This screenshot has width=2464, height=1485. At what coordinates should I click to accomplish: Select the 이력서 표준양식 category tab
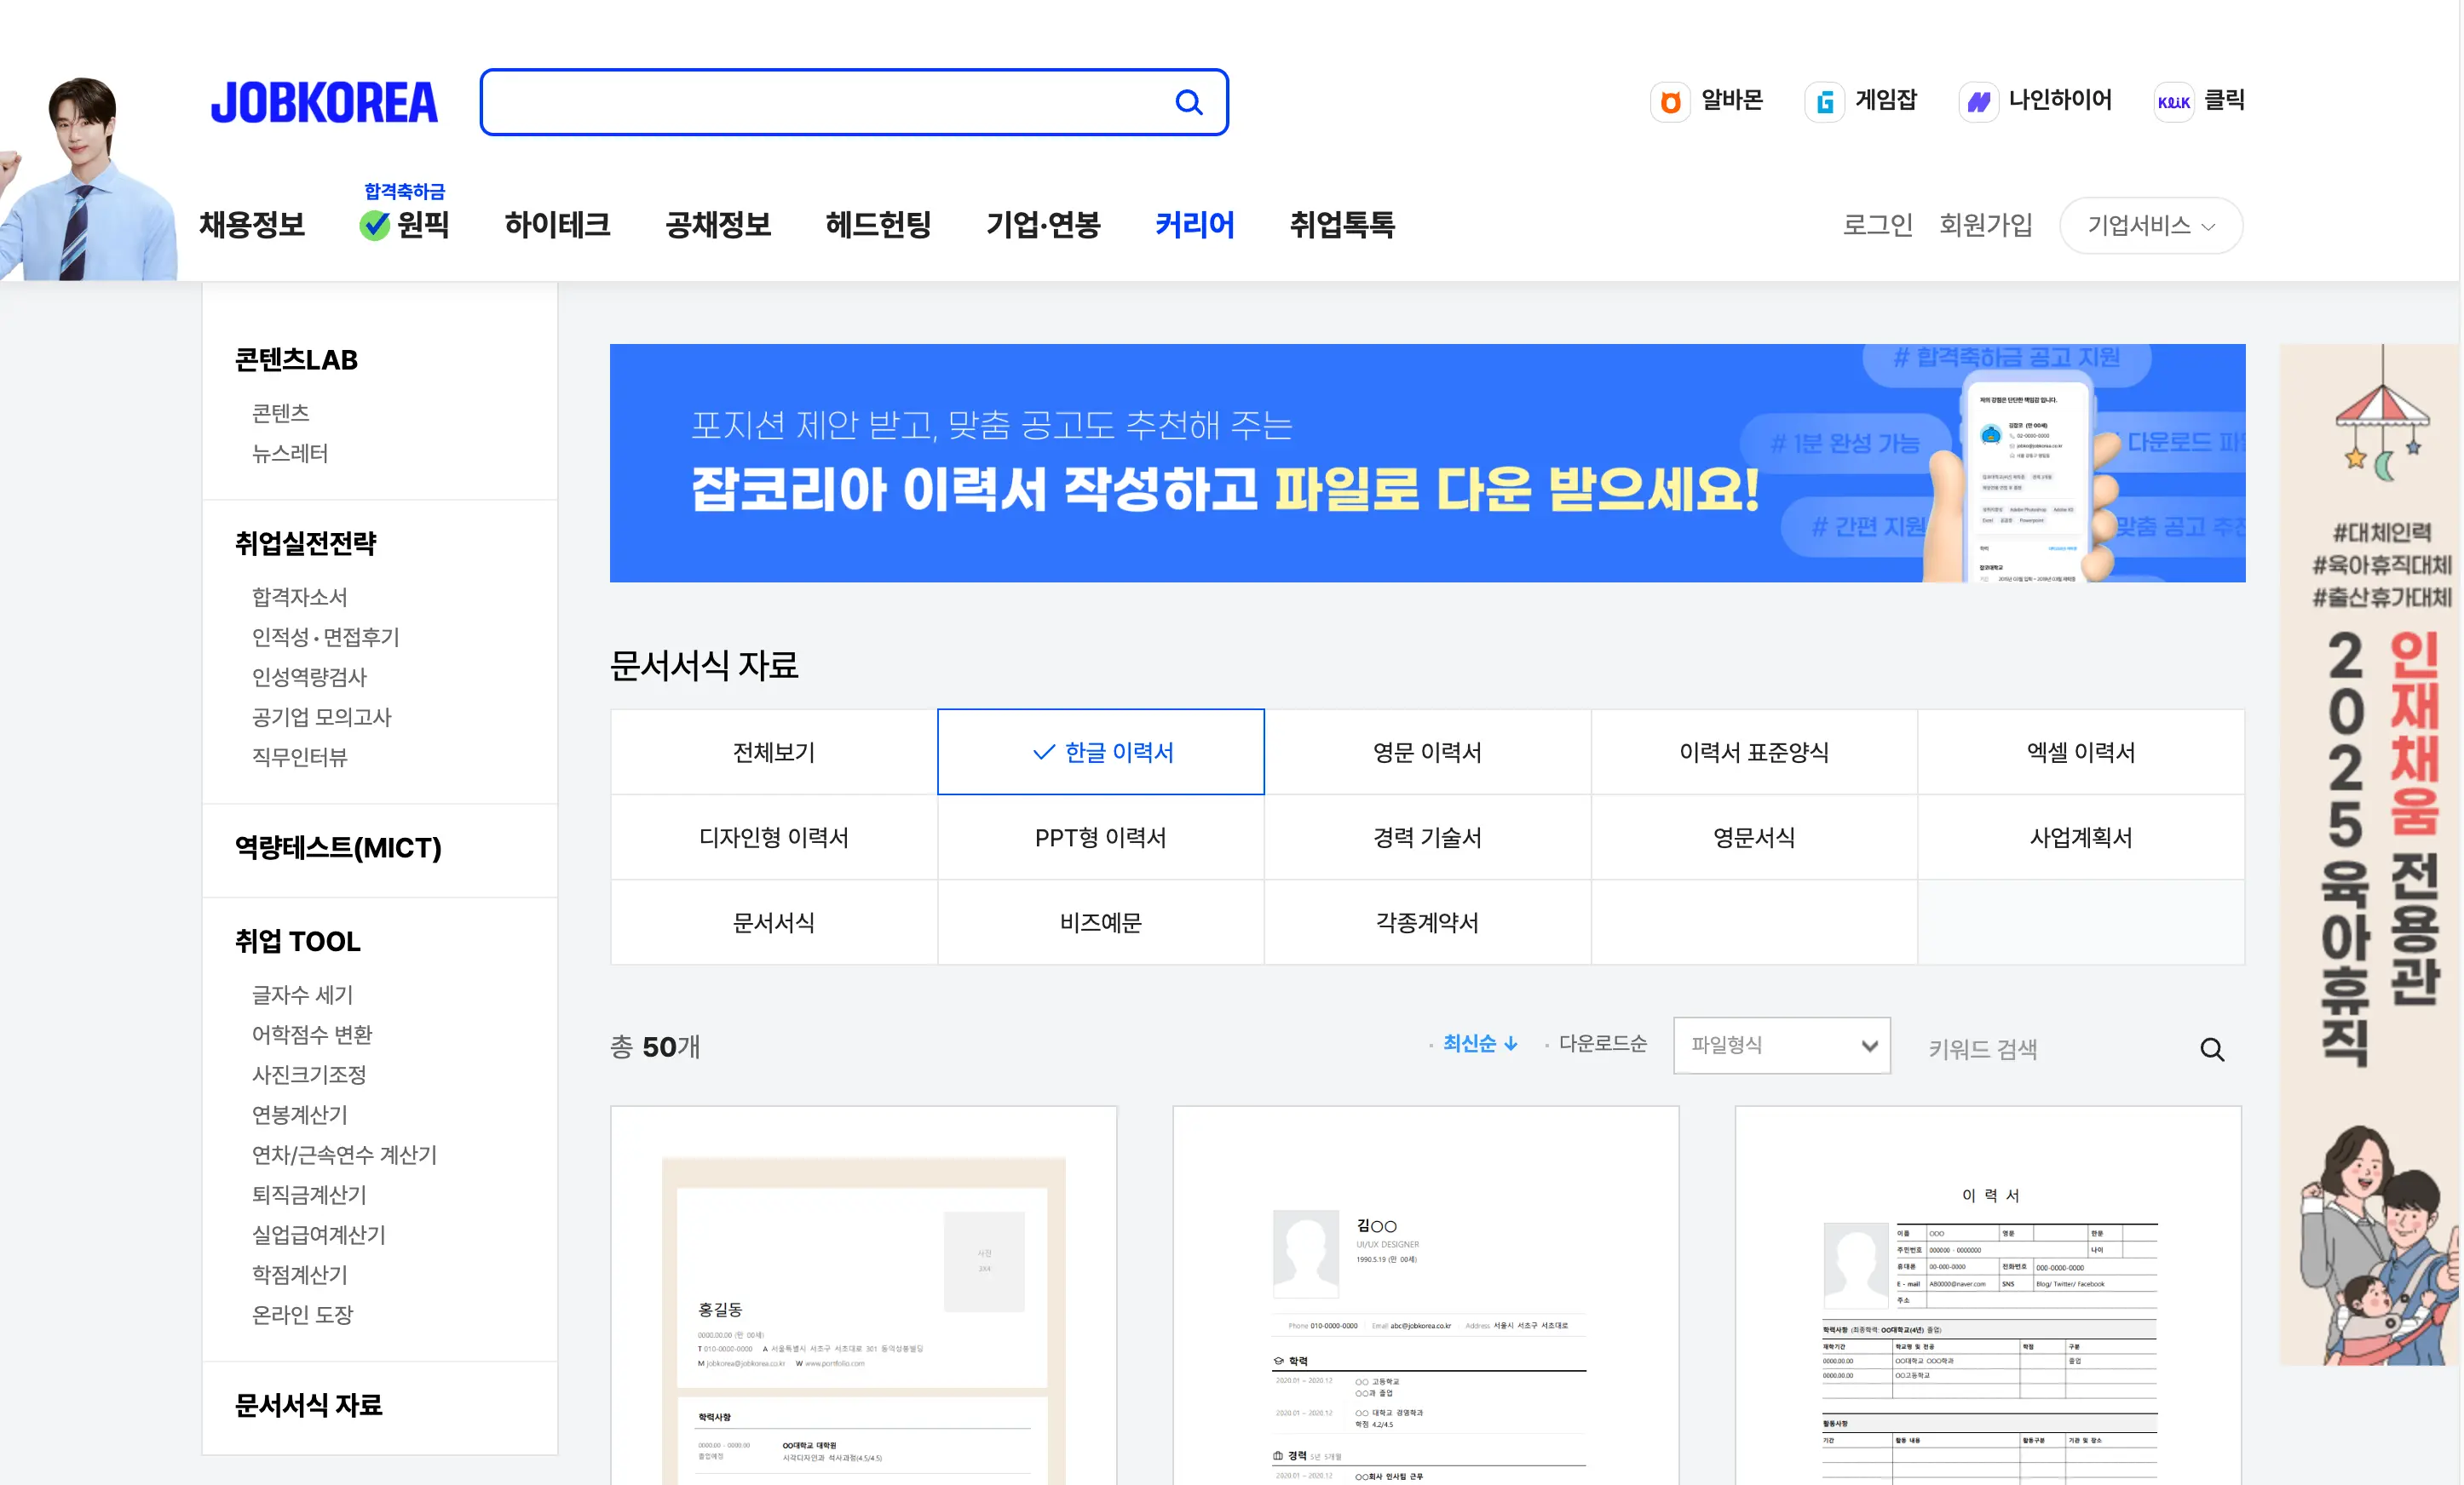pyautogui.click(x=1754, y=753)
